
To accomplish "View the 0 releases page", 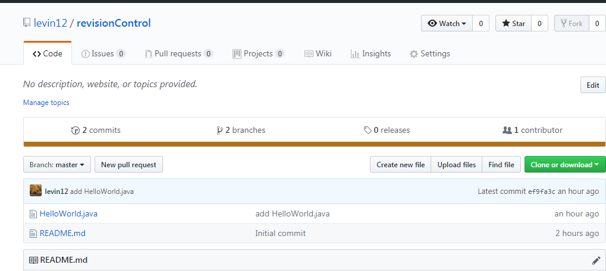I will (x=387, y=130).
